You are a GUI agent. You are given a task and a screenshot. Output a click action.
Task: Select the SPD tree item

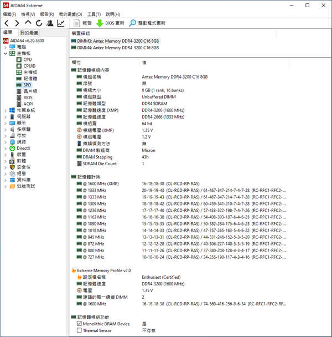pos(27,85)
